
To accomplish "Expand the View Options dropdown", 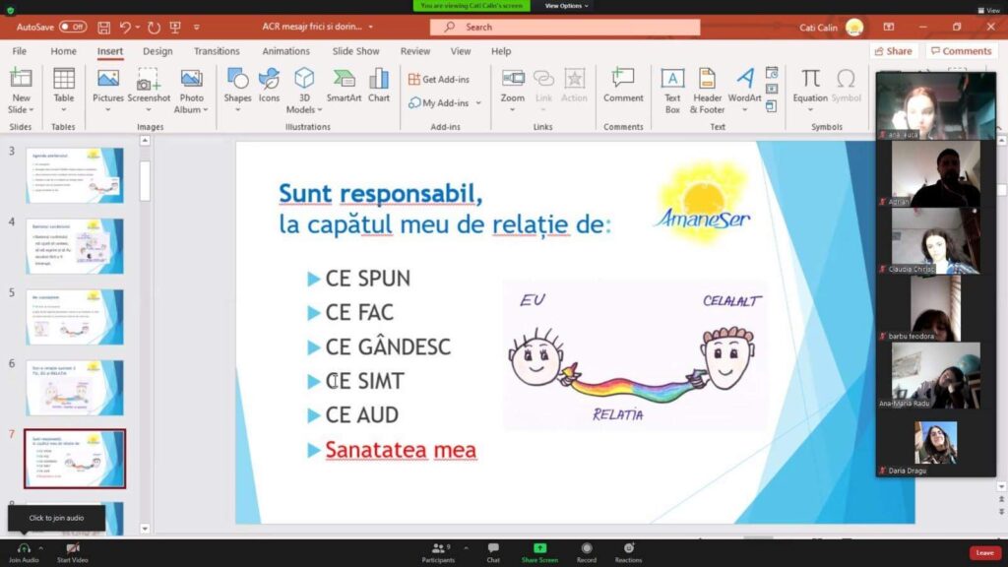I will tap(566, 6).
